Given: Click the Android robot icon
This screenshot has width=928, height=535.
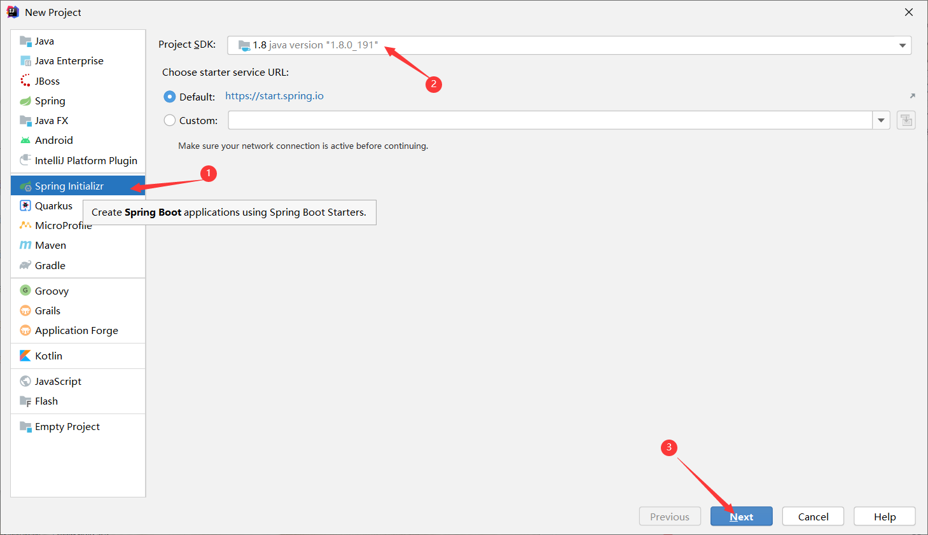Looking at the screenshot, I should click(x=25, y=141).
